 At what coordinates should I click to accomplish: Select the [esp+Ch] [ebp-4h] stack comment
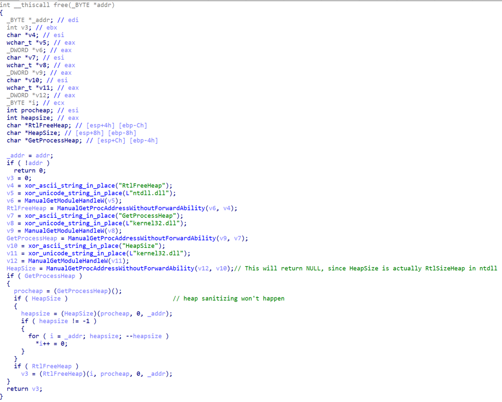(127, 141)
